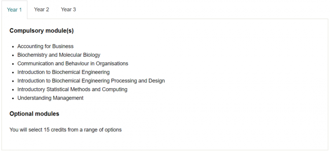Click the bullet beside Understanding Management
The width and height of the screenshot is (330, 152).
[13, 98]
